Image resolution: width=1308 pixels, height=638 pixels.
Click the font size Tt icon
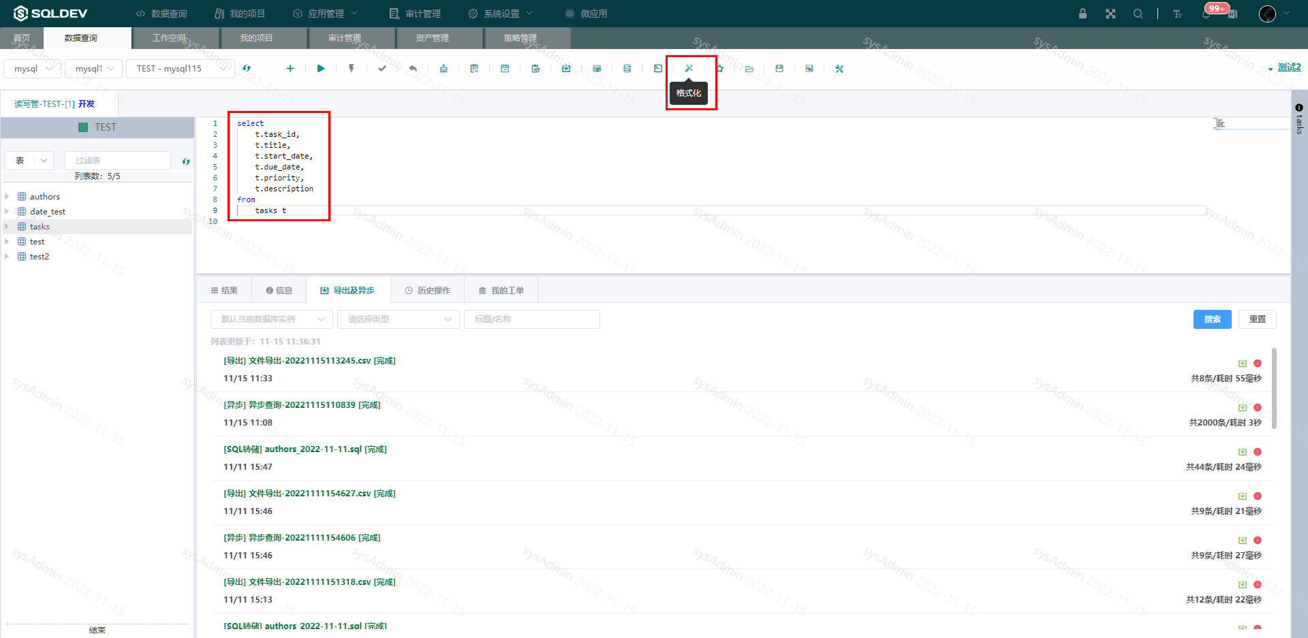click(1177, 14)
